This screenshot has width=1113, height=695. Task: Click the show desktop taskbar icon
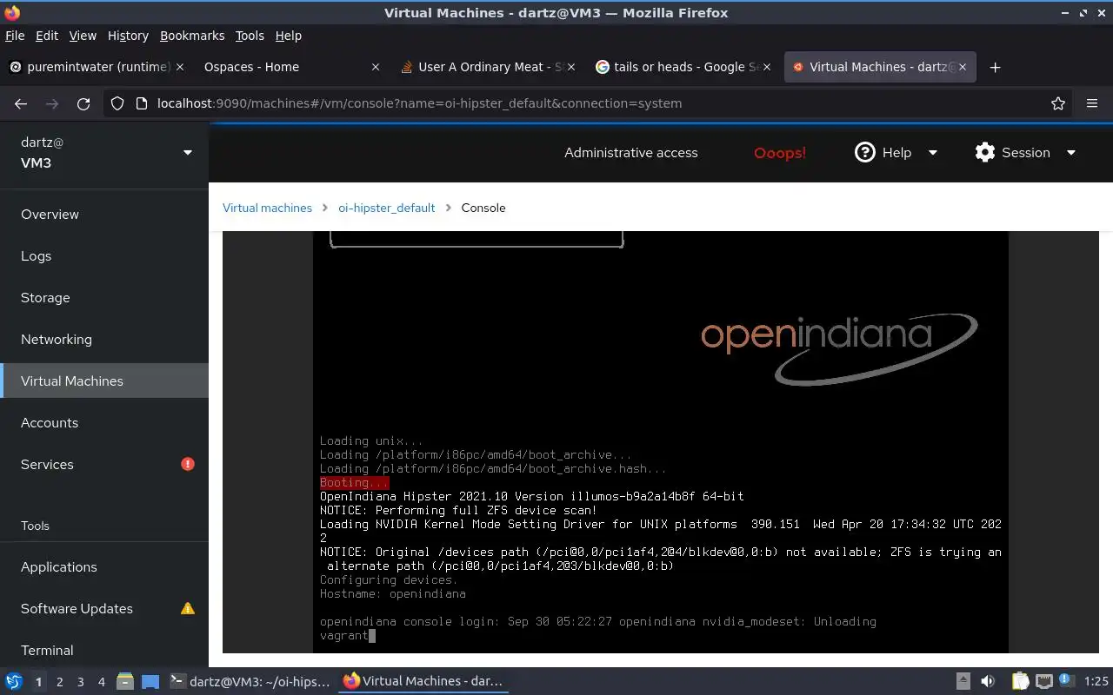tap(150, 681)
